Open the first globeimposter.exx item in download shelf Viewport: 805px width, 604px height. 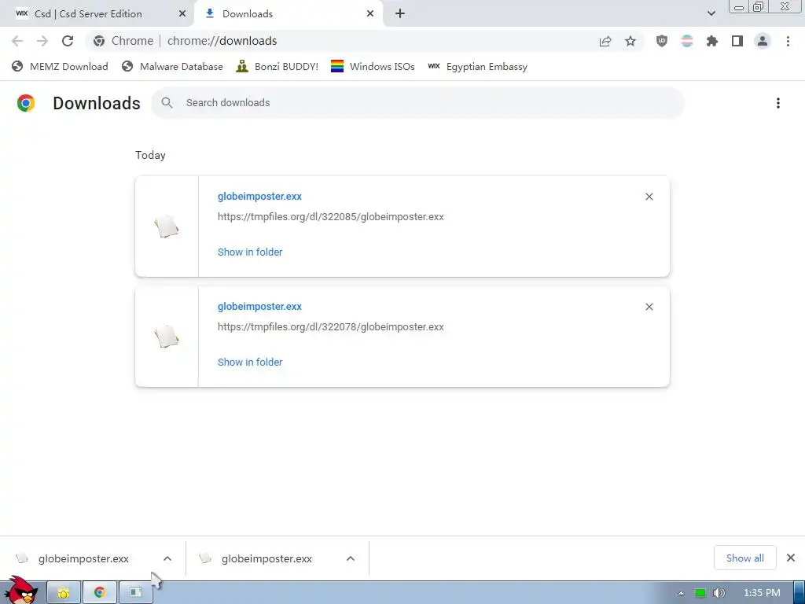(x=83, y=558)
